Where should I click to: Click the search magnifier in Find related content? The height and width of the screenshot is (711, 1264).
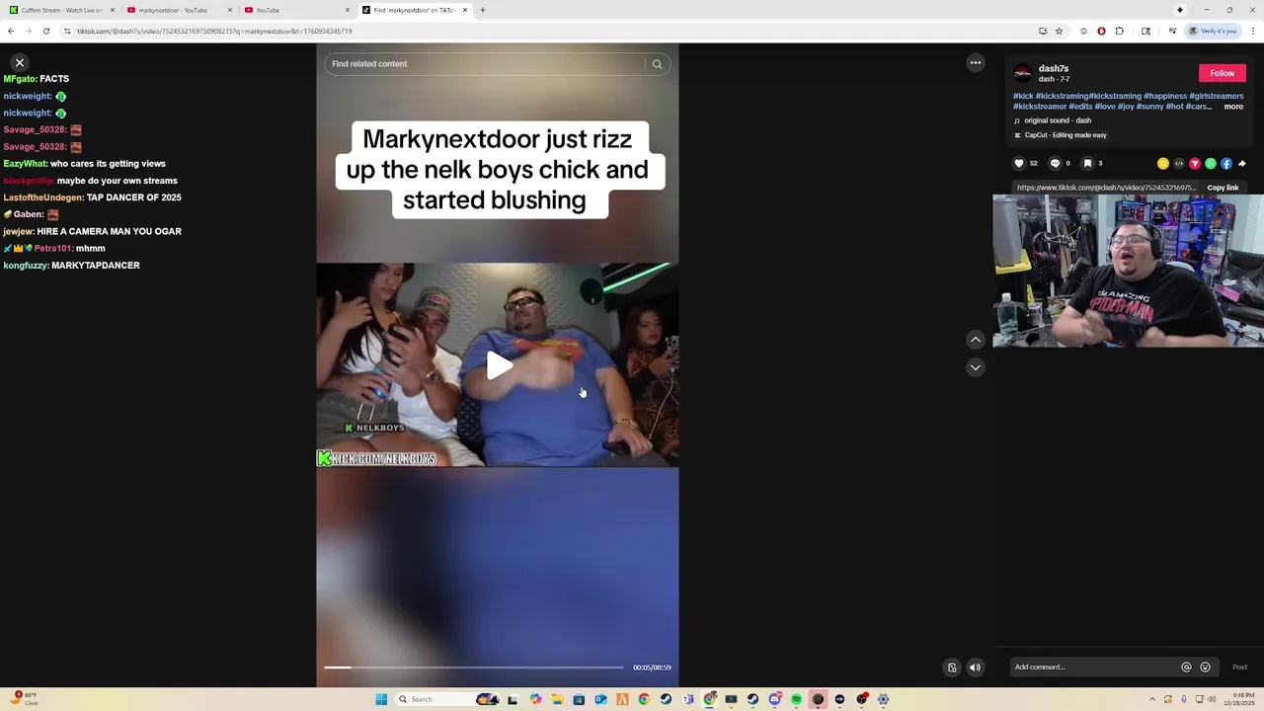click(x=657, y=64)
